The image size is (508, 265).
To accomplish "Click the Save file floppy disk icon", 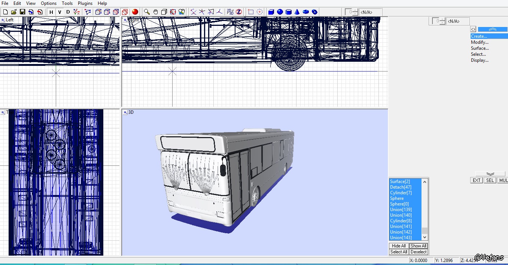I will click(22, 12).
